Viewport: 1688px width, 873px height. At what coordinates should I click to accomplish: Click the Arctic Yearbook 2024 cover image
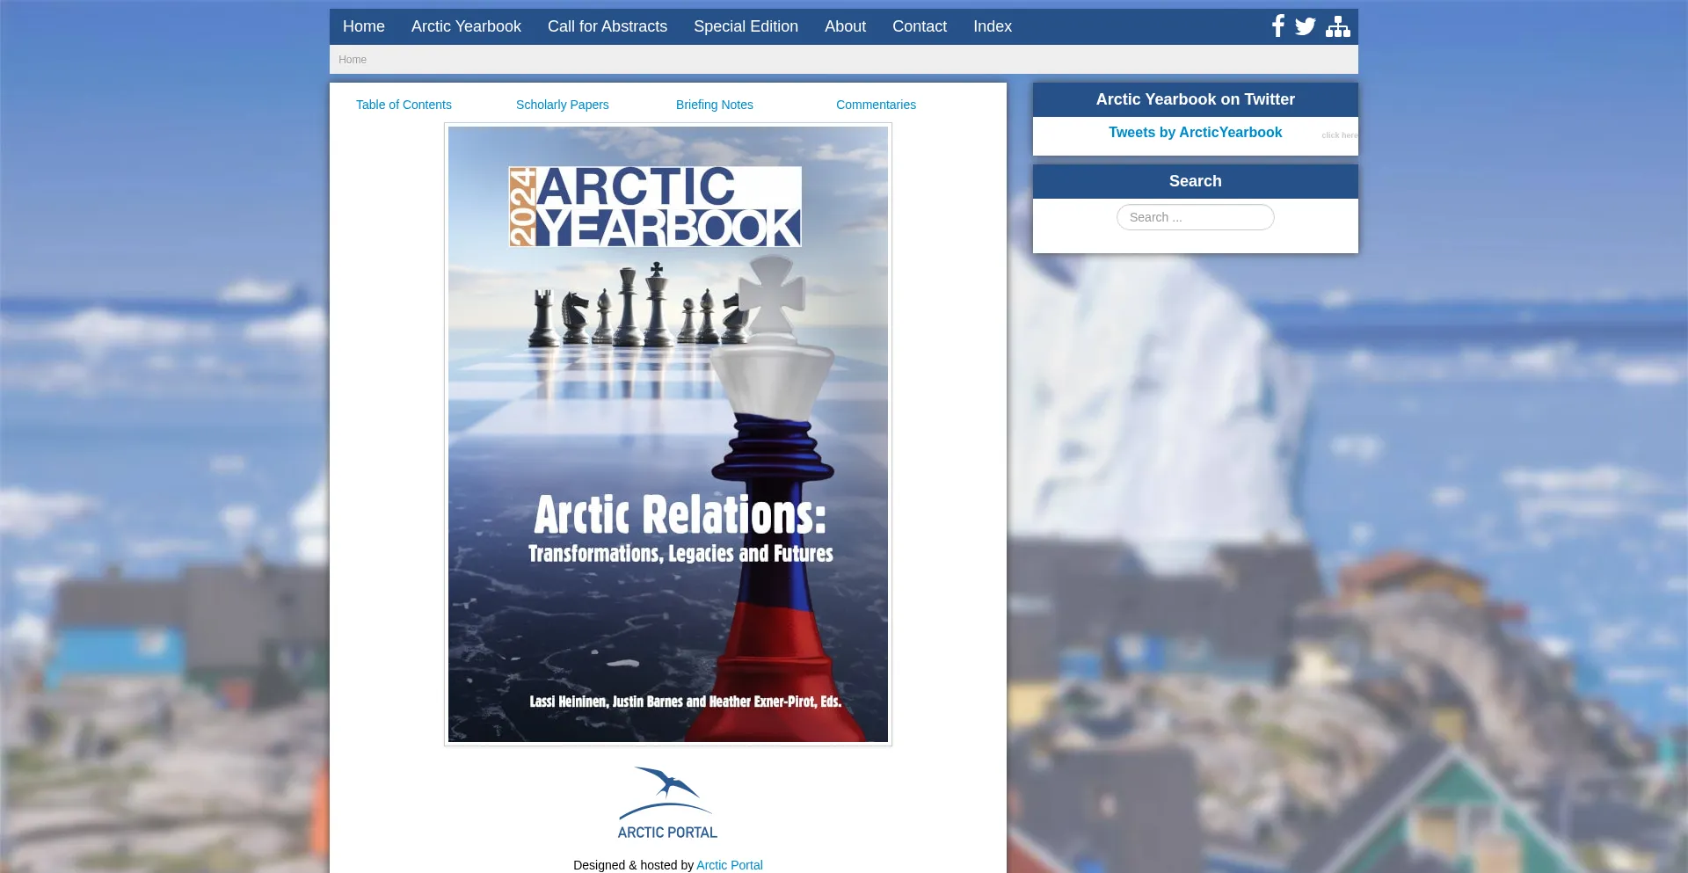pos(667,434)
